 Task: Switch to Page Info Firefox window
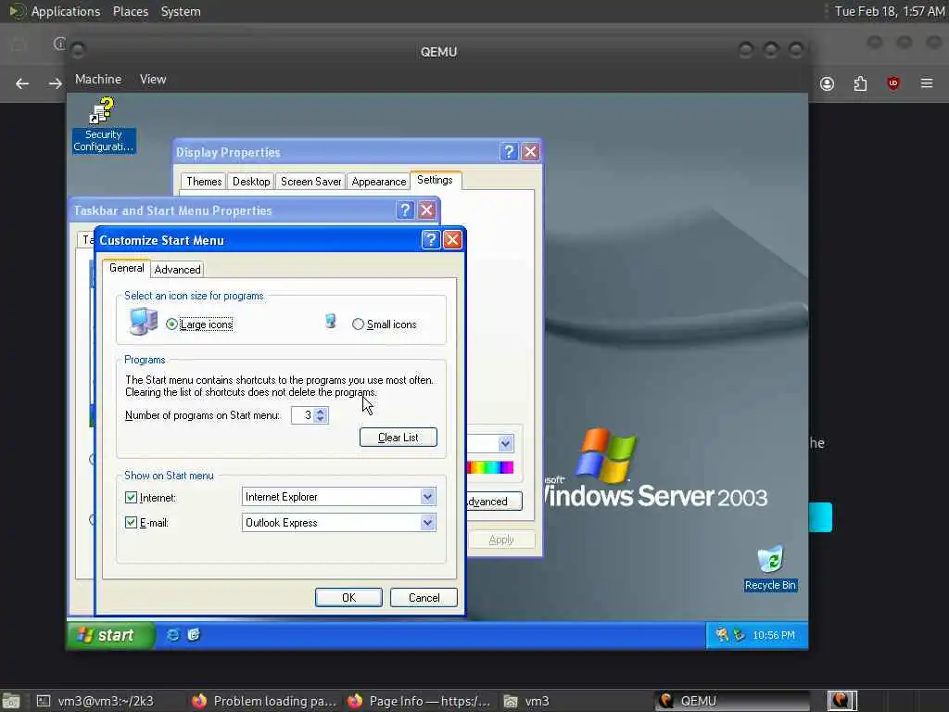tap(420, 701)
